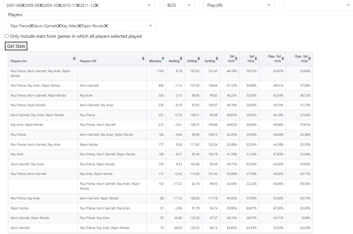This screenshot has width=353, height=234.
Task: Remove Kevin Garnett from selected players
Action: coord(59,26)
